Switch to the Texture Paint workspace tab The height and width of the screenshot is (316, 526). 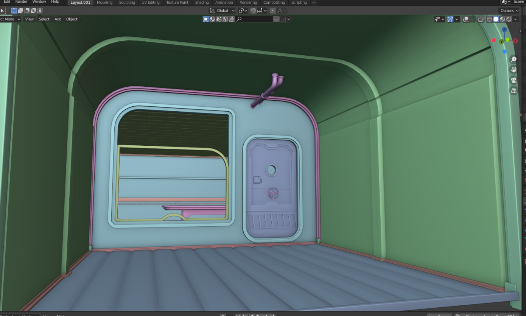coord(177,2)
